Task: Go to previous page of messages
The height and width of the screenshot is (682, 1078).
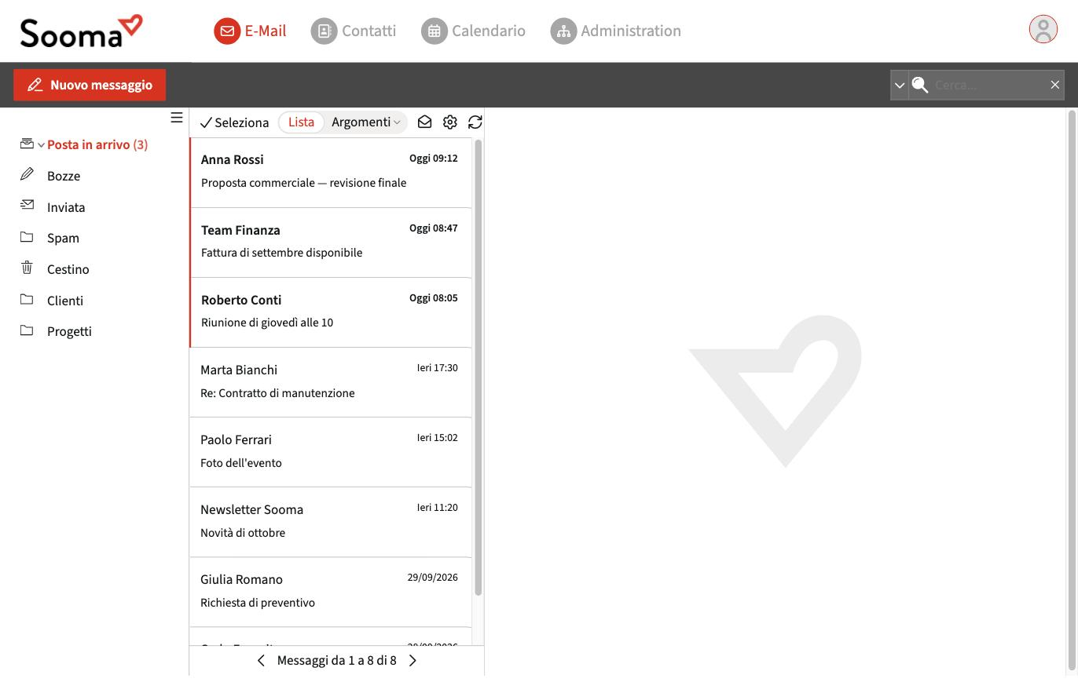Action: click(x=261, y=660)
